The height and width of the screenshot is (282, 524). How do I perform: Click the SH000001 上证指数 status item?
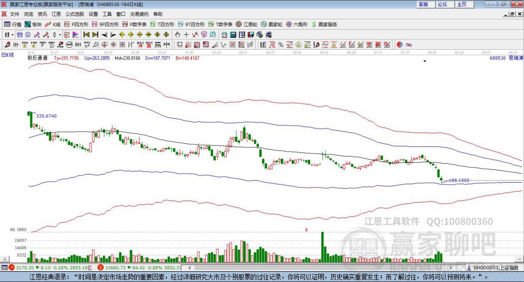pos(493,268)
